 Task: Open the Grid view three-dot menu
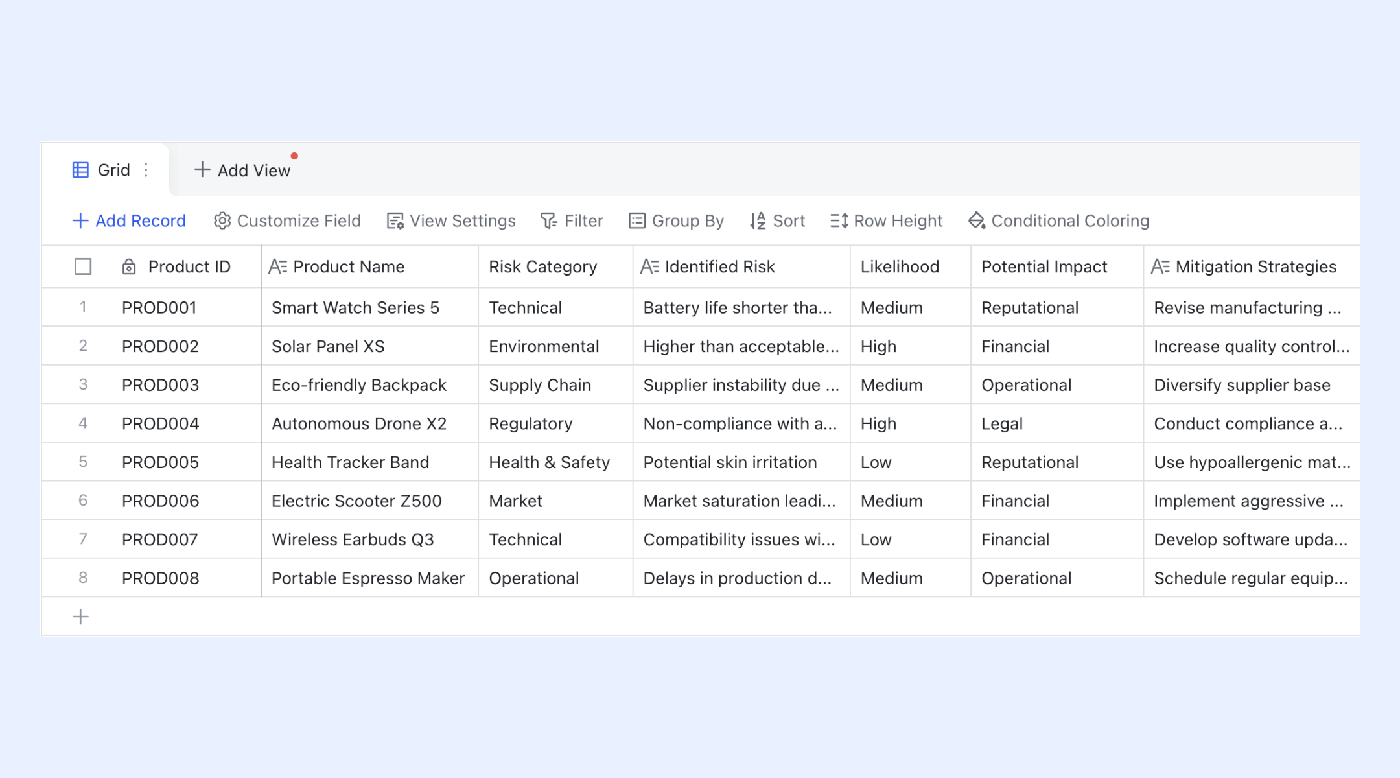point(146,170)
